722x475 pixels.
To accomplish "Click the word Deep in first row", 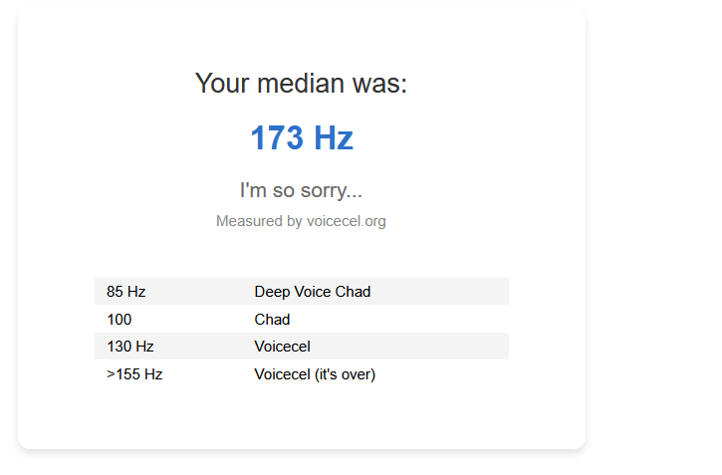I will (x=272, y=292).
